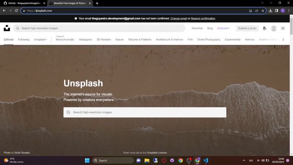Screen dimensions: 293x165
Task: Open Chrome downloads icon
Action: coord(271,11)
